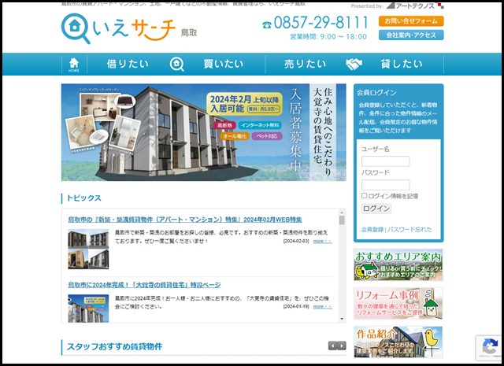Open the 貸したい menu
The image size is (504, 366).
[402, 64]
